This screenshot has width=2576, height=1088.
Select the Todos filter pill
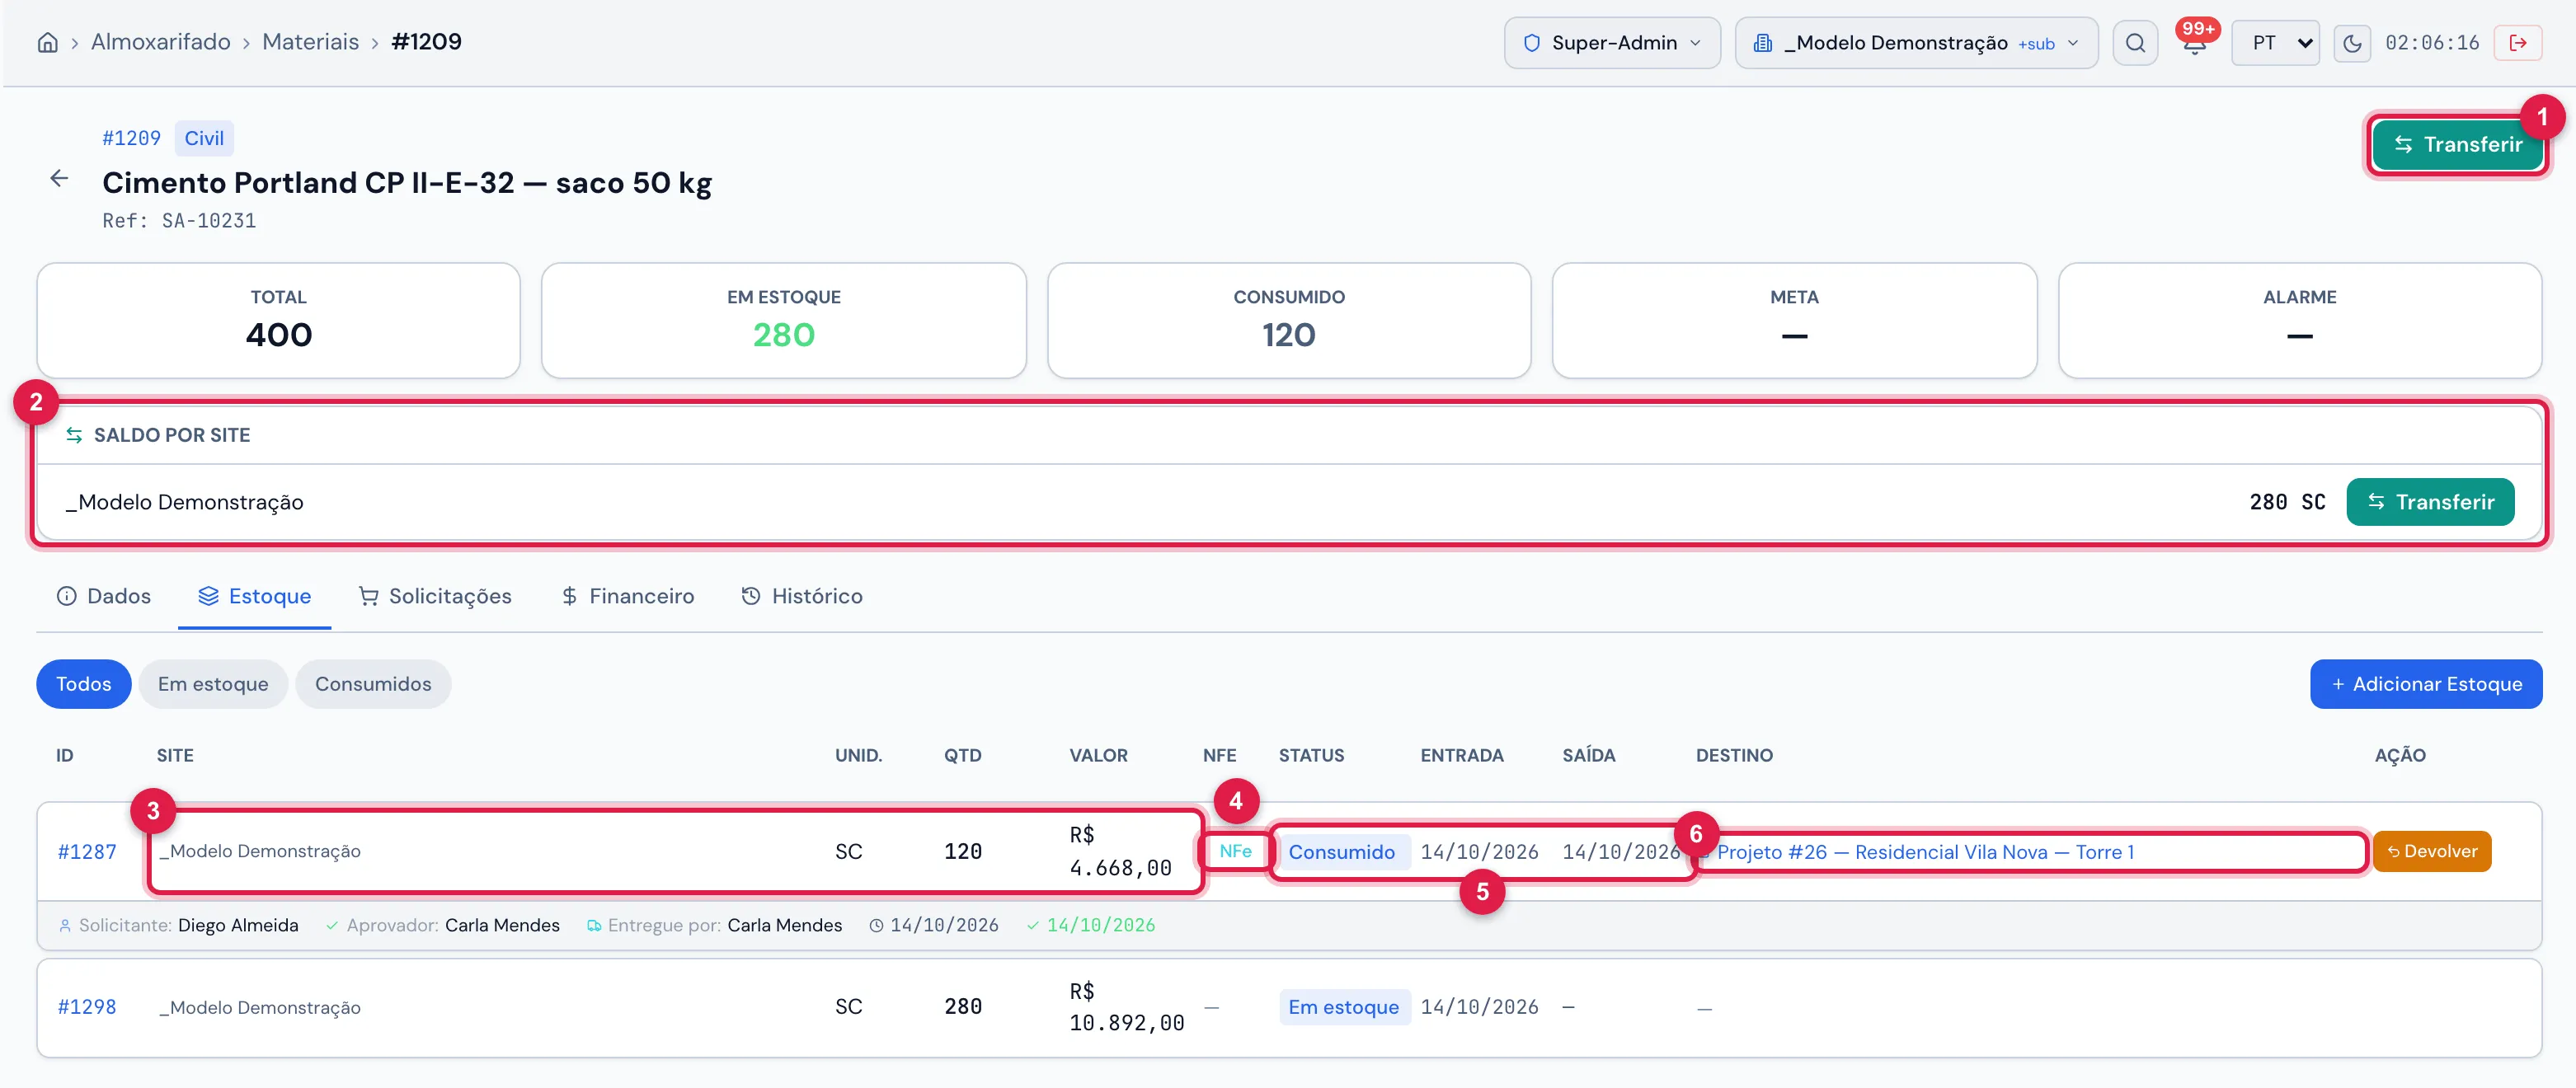click(x=84, y=684)
